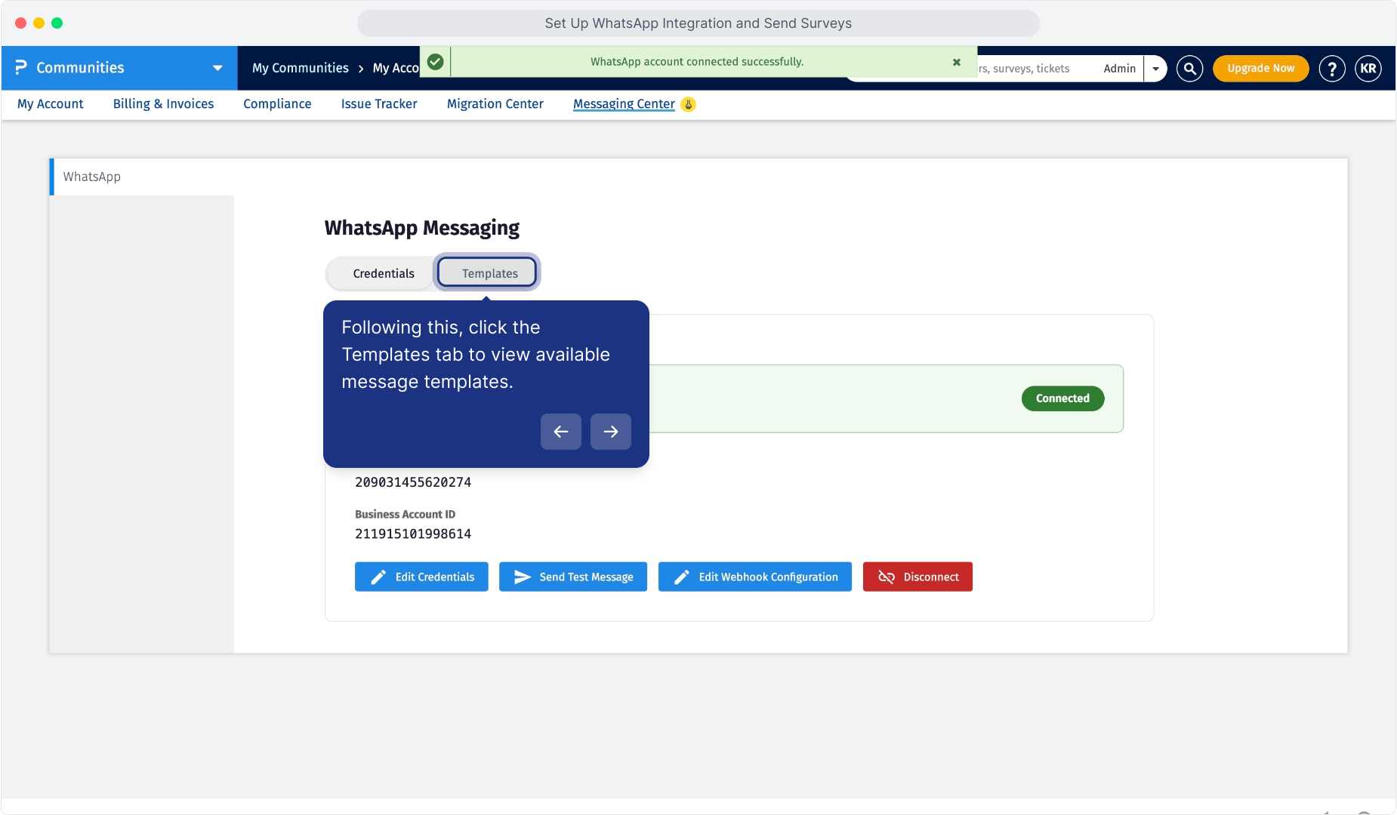
Task: Click the macOS yellow minimize window button
Action: (39, 23)
